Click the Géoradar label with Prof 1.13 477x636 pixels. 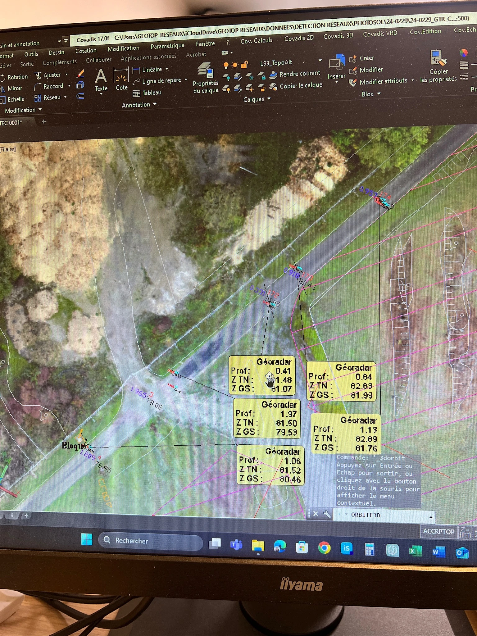click(x=346, y=434)
